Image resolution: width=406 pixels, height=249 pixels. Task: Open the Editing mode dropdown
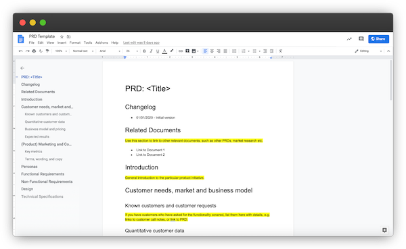(x=368, y=51)
